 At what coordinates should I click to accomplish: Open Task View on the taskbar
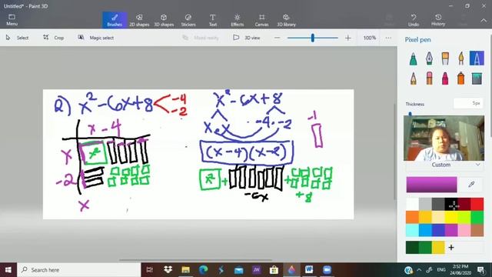click(150, 270)
